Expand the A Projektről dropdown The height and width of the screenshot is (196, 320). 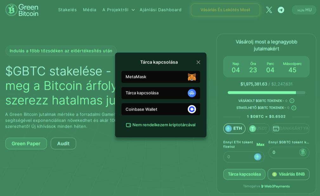point(118,10)
